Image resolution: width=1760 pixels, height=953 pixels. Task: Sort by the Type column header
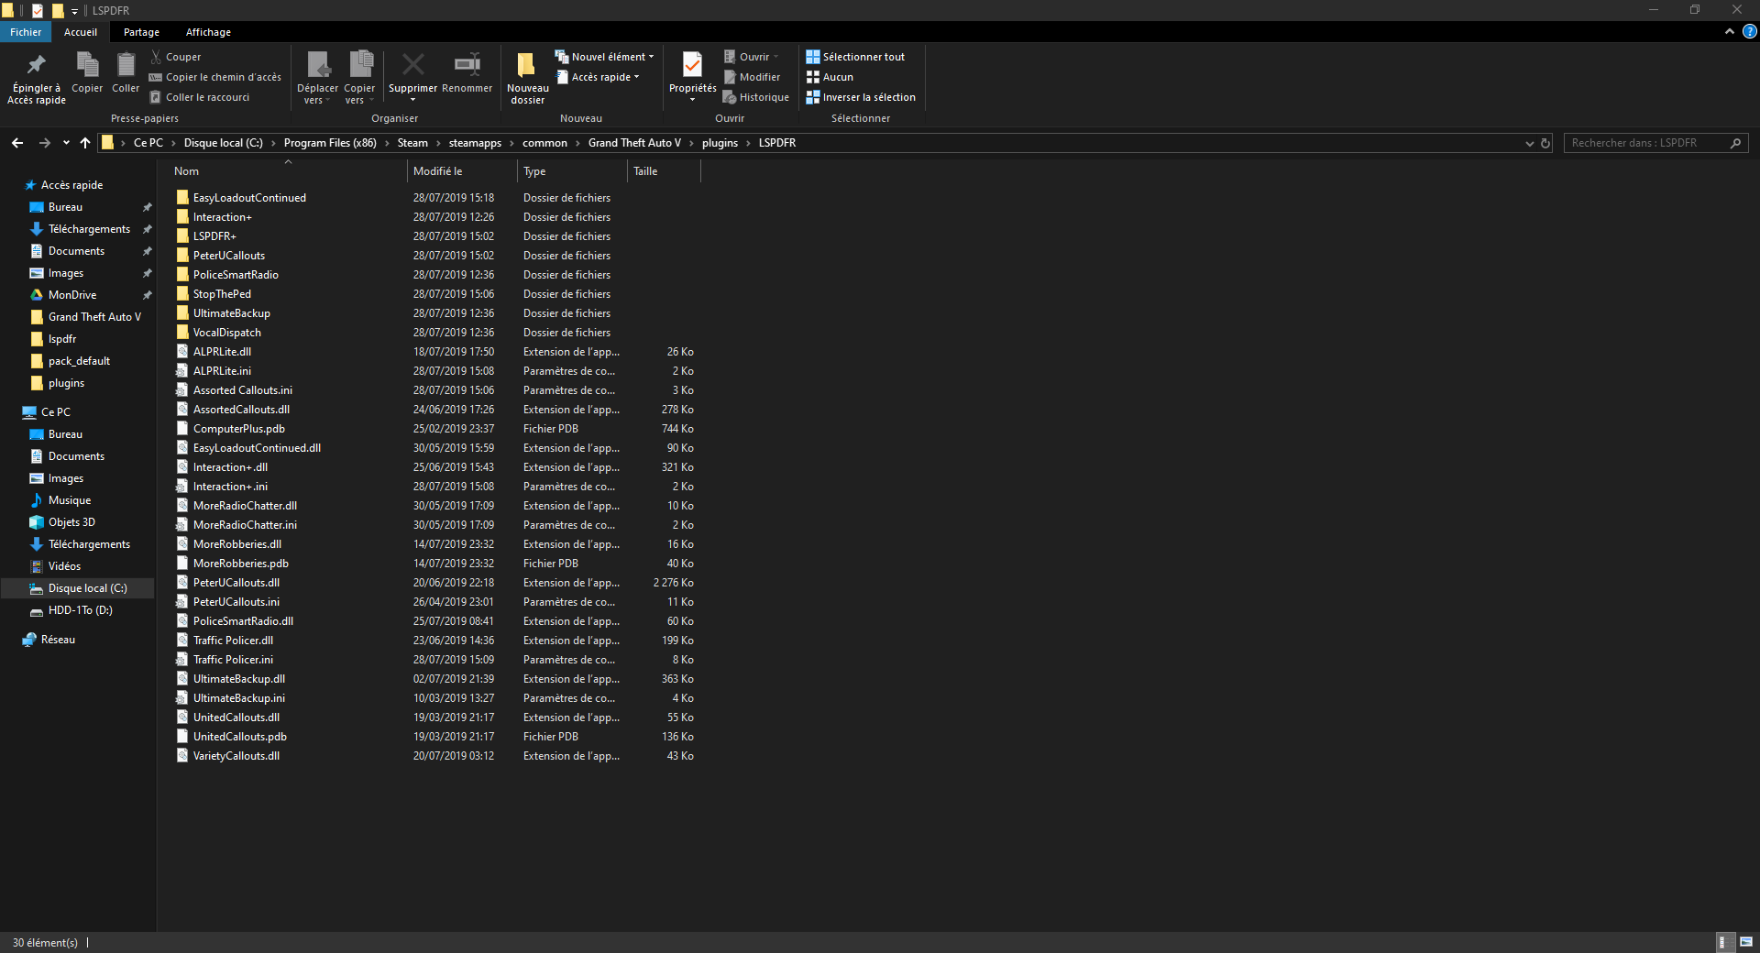tap(572, 171)
